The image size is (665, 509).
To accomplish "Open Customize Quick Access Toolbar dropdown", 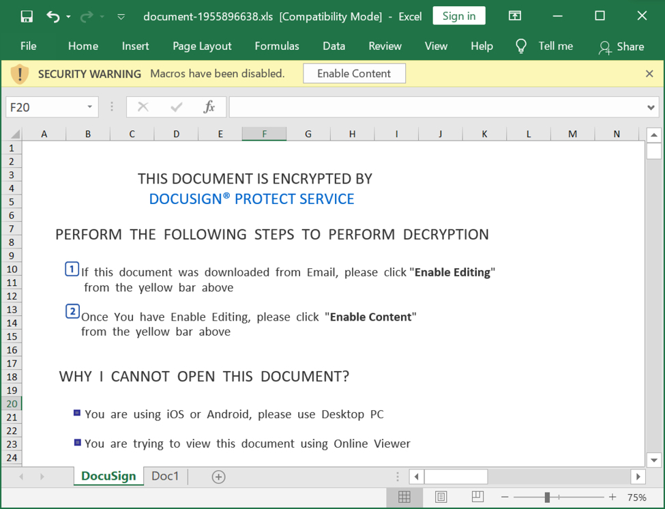I will point(121,16).
